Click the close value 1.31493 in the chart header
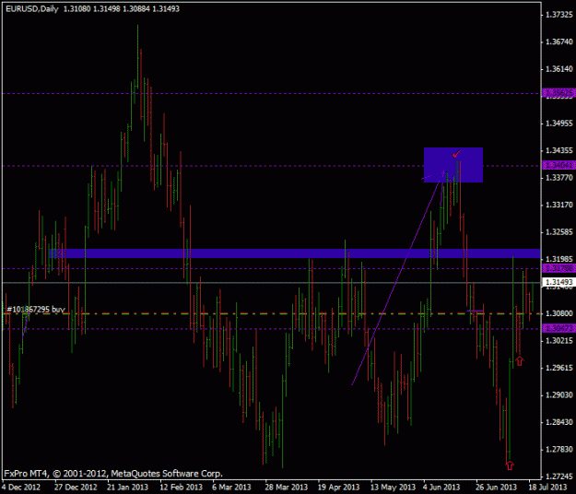This screenshot has height=494, width=576. click(x=166, y=8)
